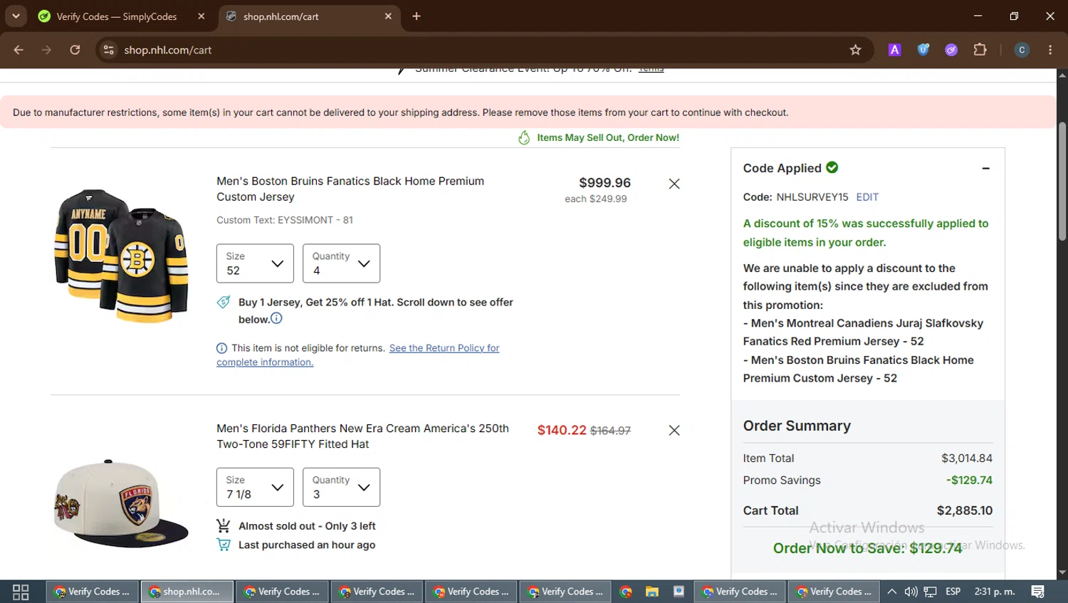Open a new browser tab
This screenshot has width=1068, height=603.
[x=417, y=16]
